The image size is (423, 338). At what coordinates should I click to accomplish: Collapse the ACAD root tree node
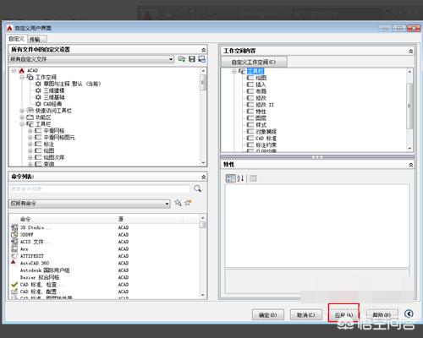pos(14,70)
